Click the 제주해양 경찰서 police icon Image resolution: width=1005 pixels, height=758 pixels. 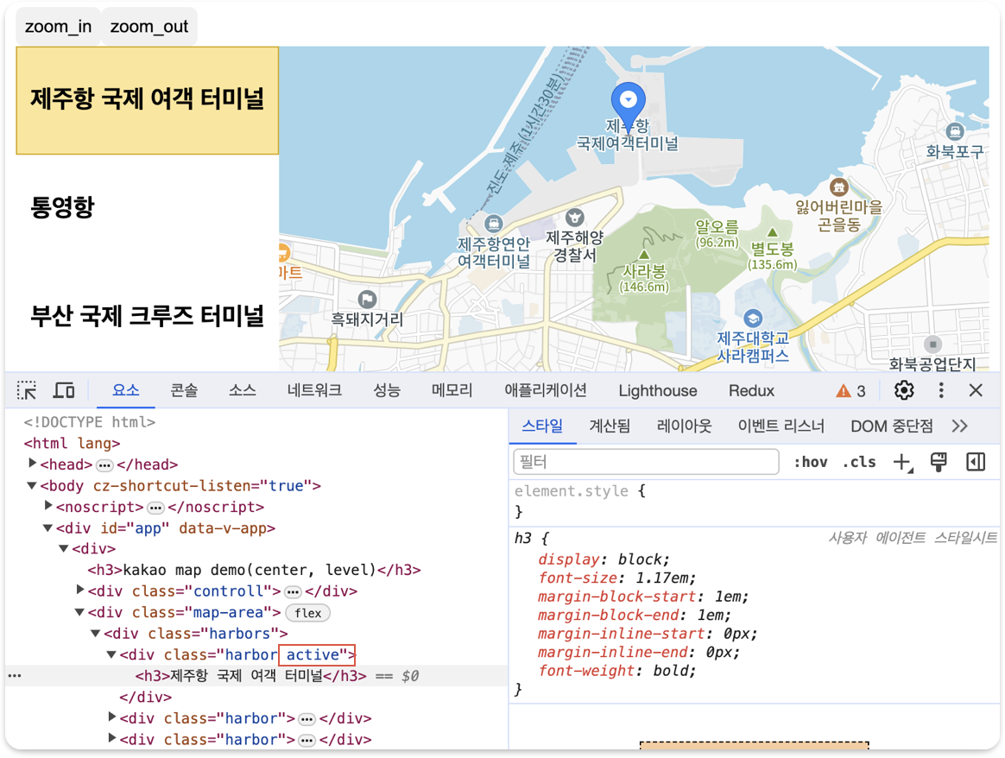click(x=575, y=218)
